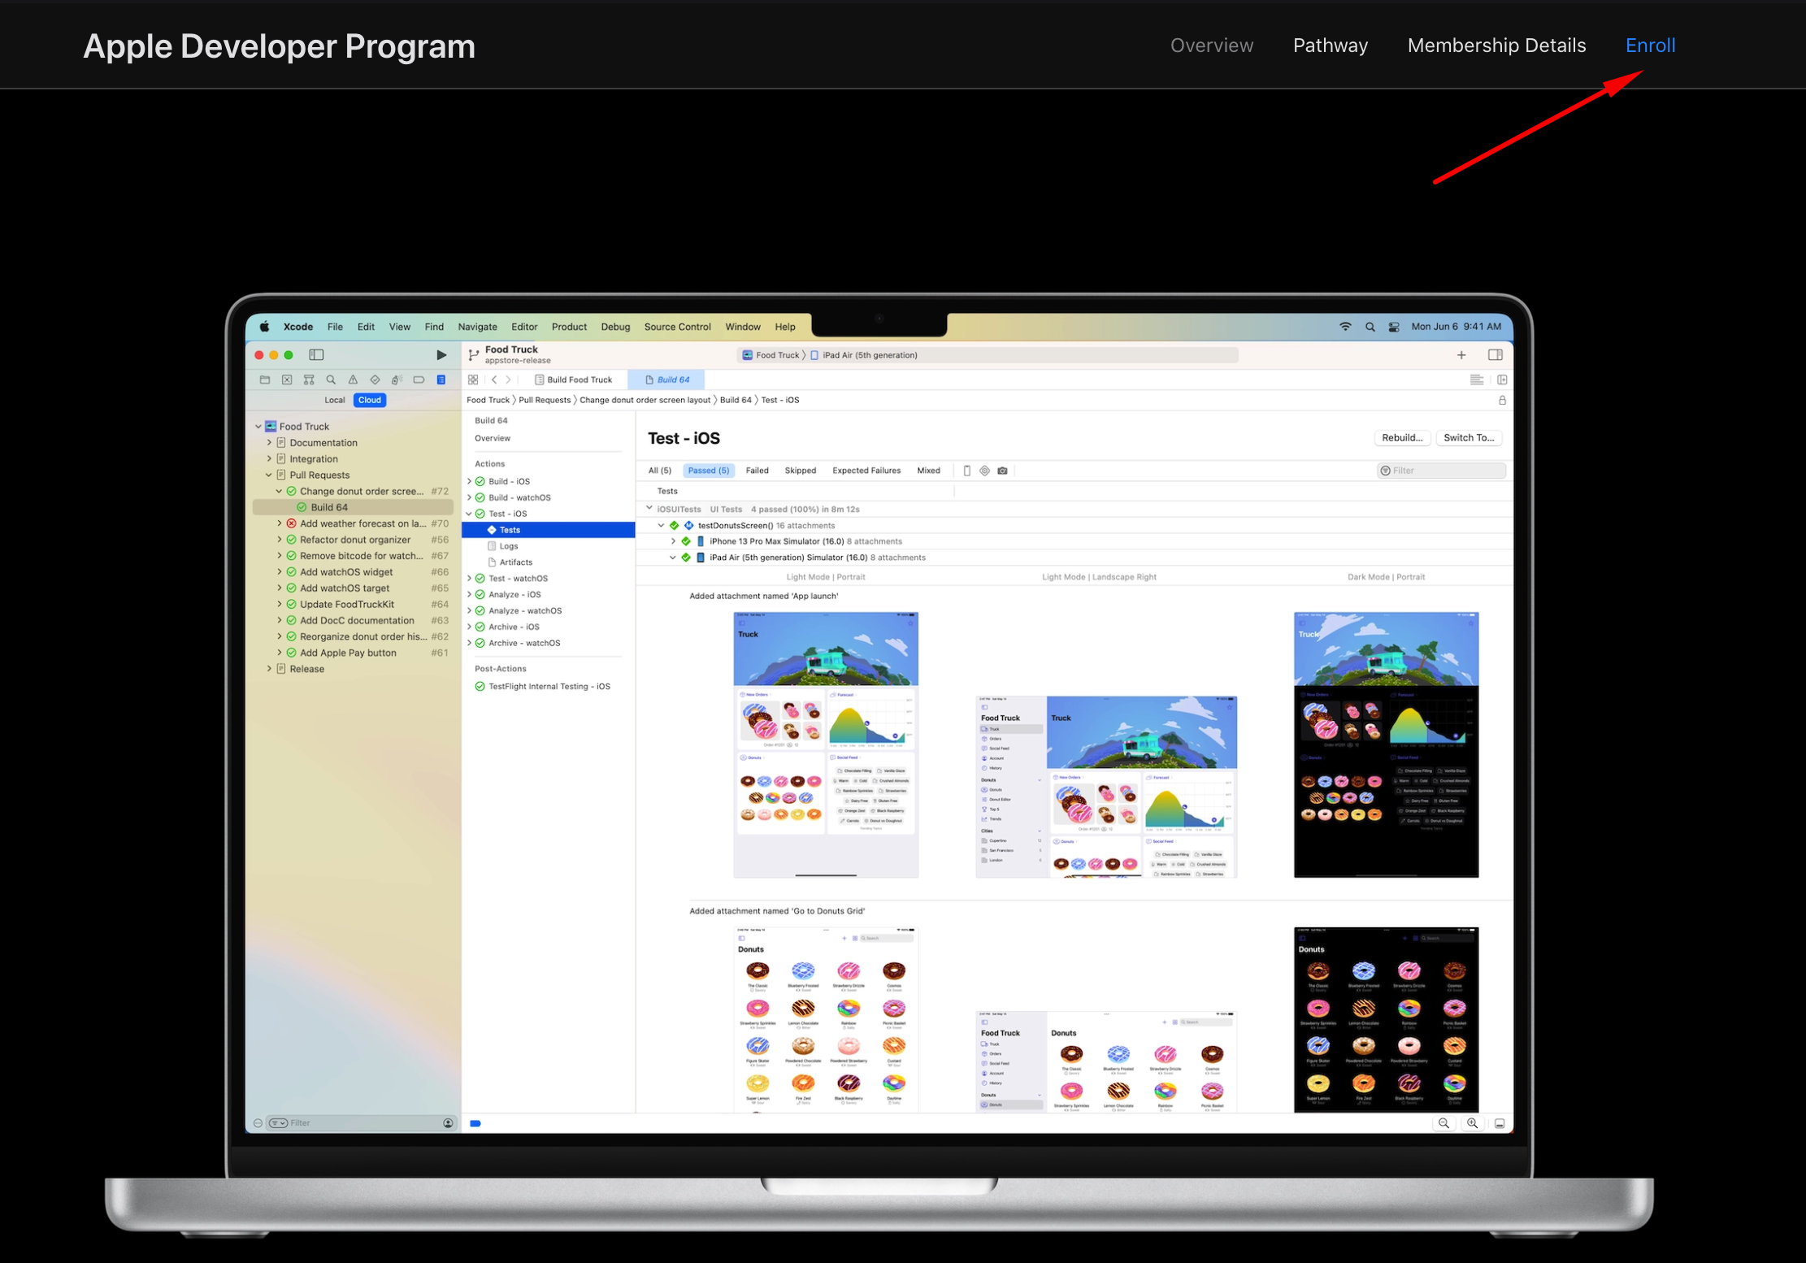Open the Test navigator diamond icon
Image resolution: width=1806 pixels, height=1263 pixels.
[x=375, y=380]
